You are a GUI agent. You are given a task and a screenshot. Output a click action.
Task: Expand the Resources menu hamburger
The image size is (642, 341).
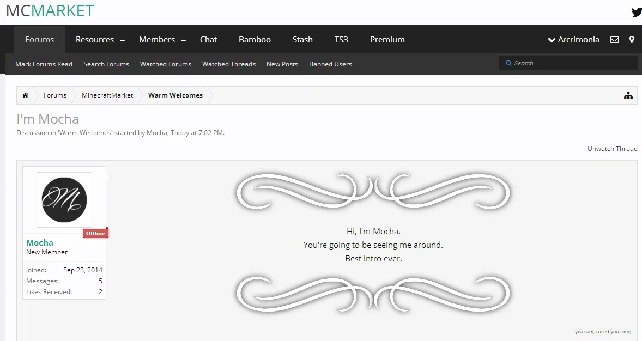[122, 40]
